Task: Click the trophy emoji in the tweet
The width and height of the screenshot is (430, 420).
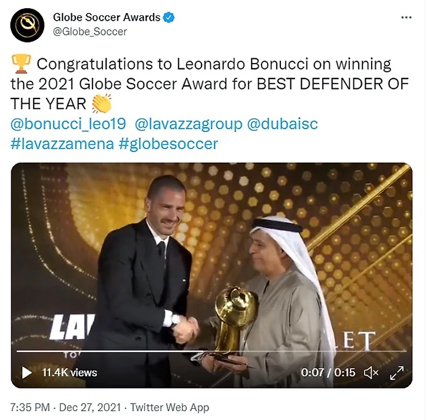Action: point(21,64)
